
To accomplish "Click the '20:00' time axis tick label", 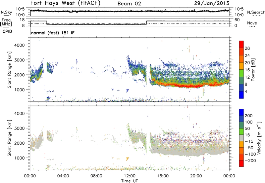I will (x=196, y=176).
